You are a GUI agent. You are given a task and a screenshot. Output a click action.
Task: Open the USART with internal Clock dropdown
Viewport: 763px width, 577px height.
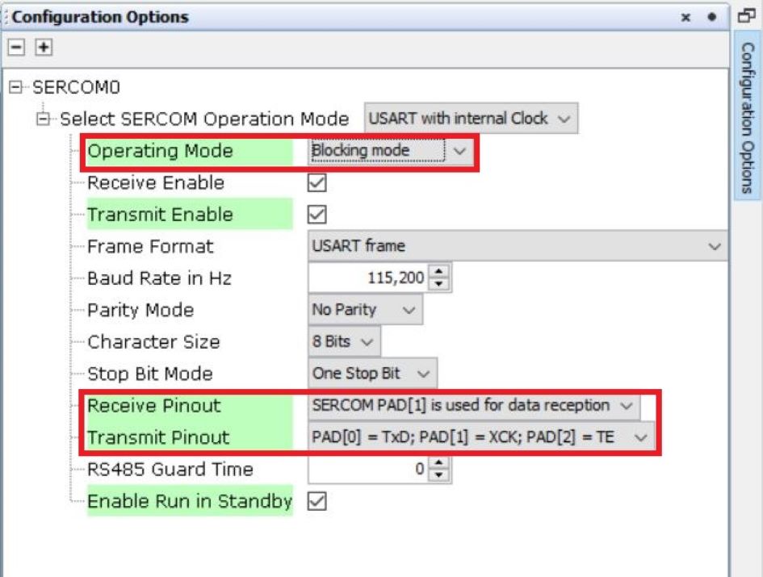pyautogui.click(x=471, y=119)
